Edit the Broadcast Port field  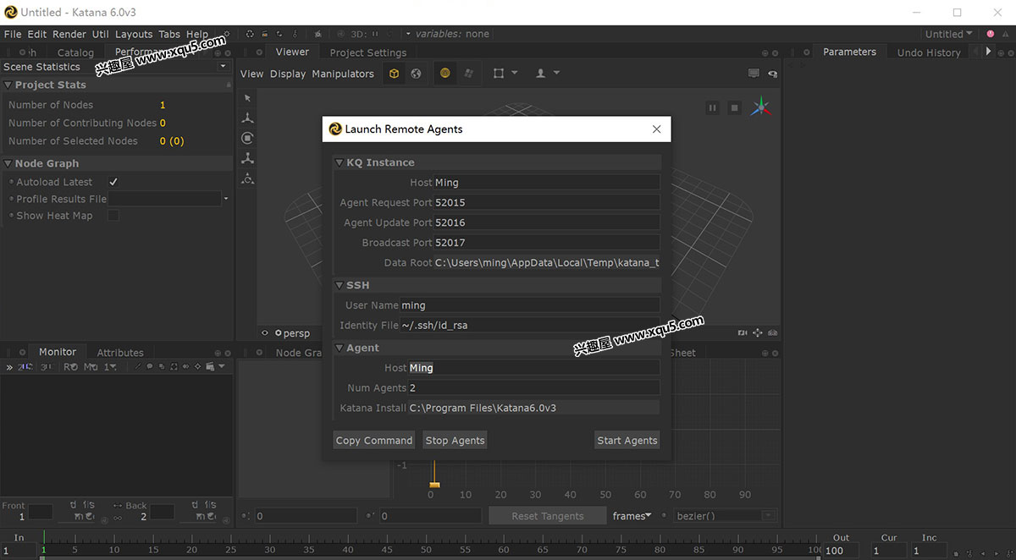[546, 243]
